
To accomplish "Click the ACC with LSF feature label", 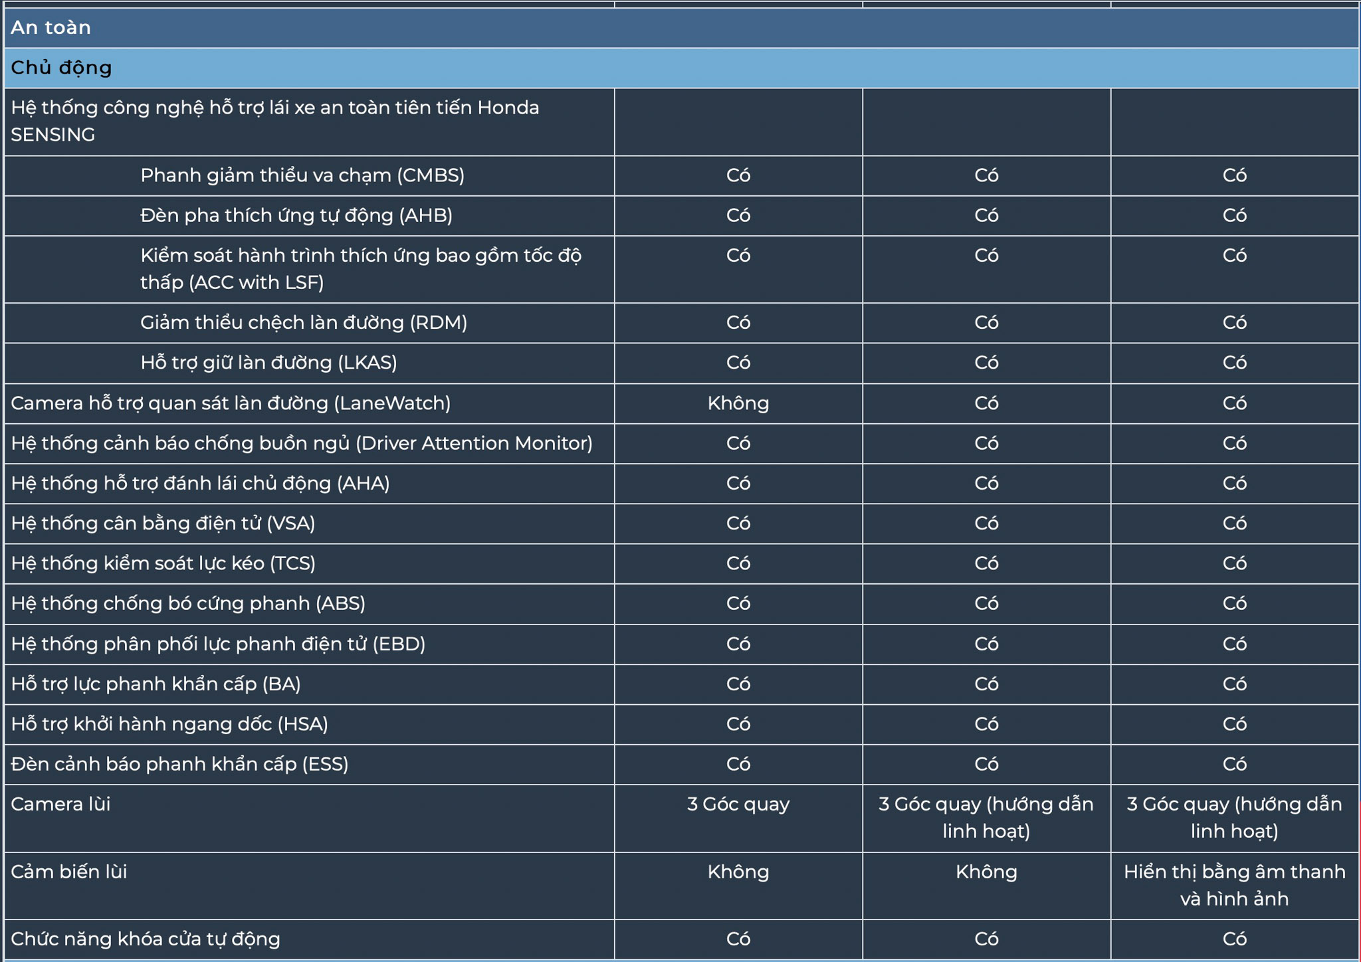I will [x=361, y=268].
